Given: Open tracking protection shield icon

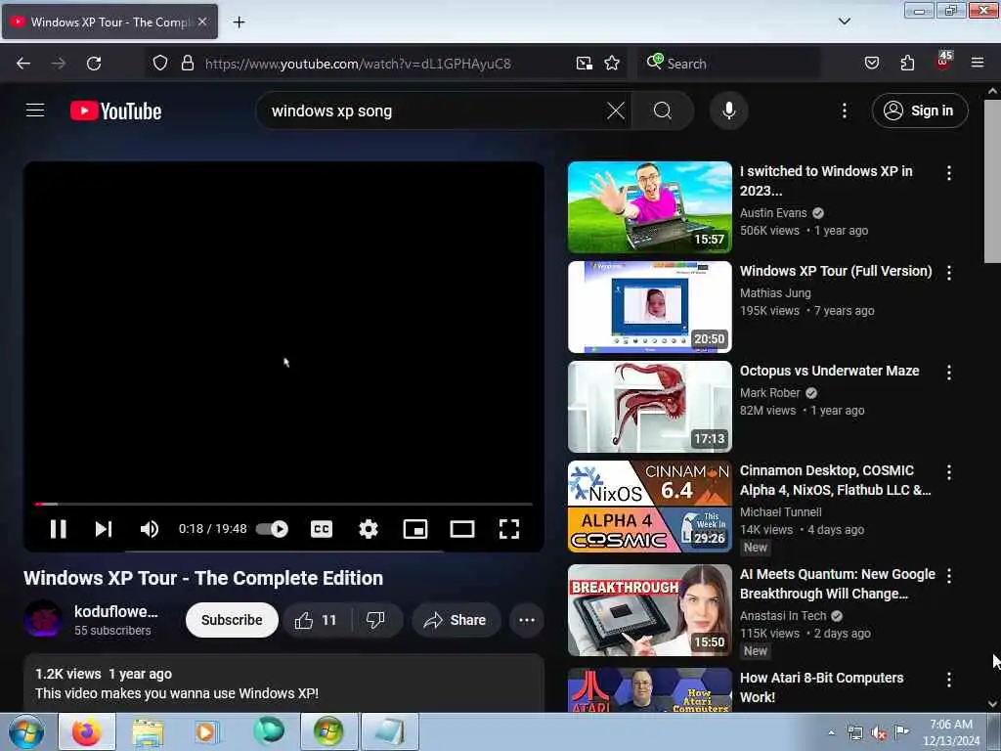Looking at the screenshot, I should [160, 63].
